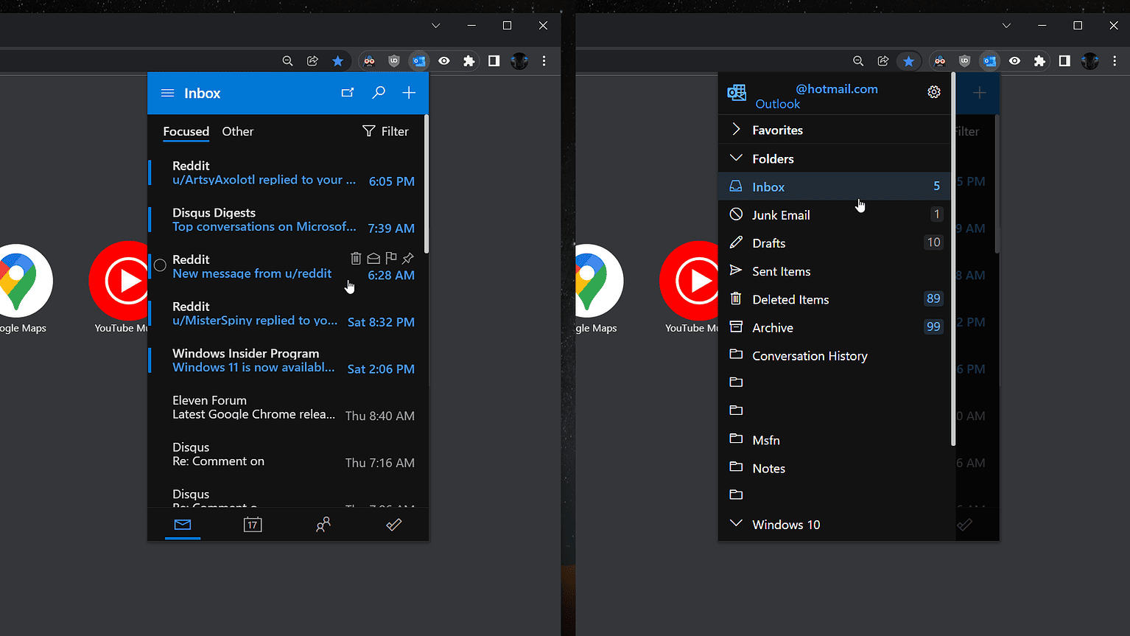Image resolution: width=1130 pixels, height=636 pixels.
Task: Click the search icon in the Inbox header
Action: click(x=378, y=93)
